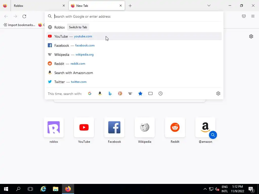This screenshot has width=259, height=194.
Task: Open Task View on the taskbar
Action: 30,189
